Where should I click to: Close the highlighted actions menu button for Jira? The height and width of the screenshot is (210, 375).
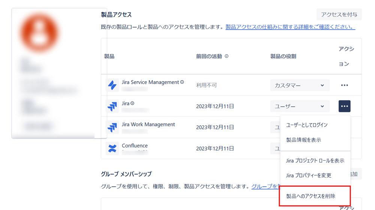point(344,106)
